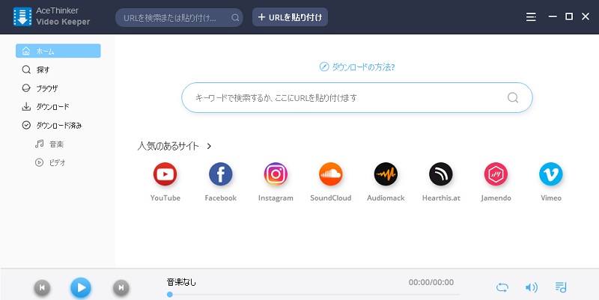The image size is (599, 300).
Task: Open 音楽 downloaded music list
Action: (x=49, y=144)
